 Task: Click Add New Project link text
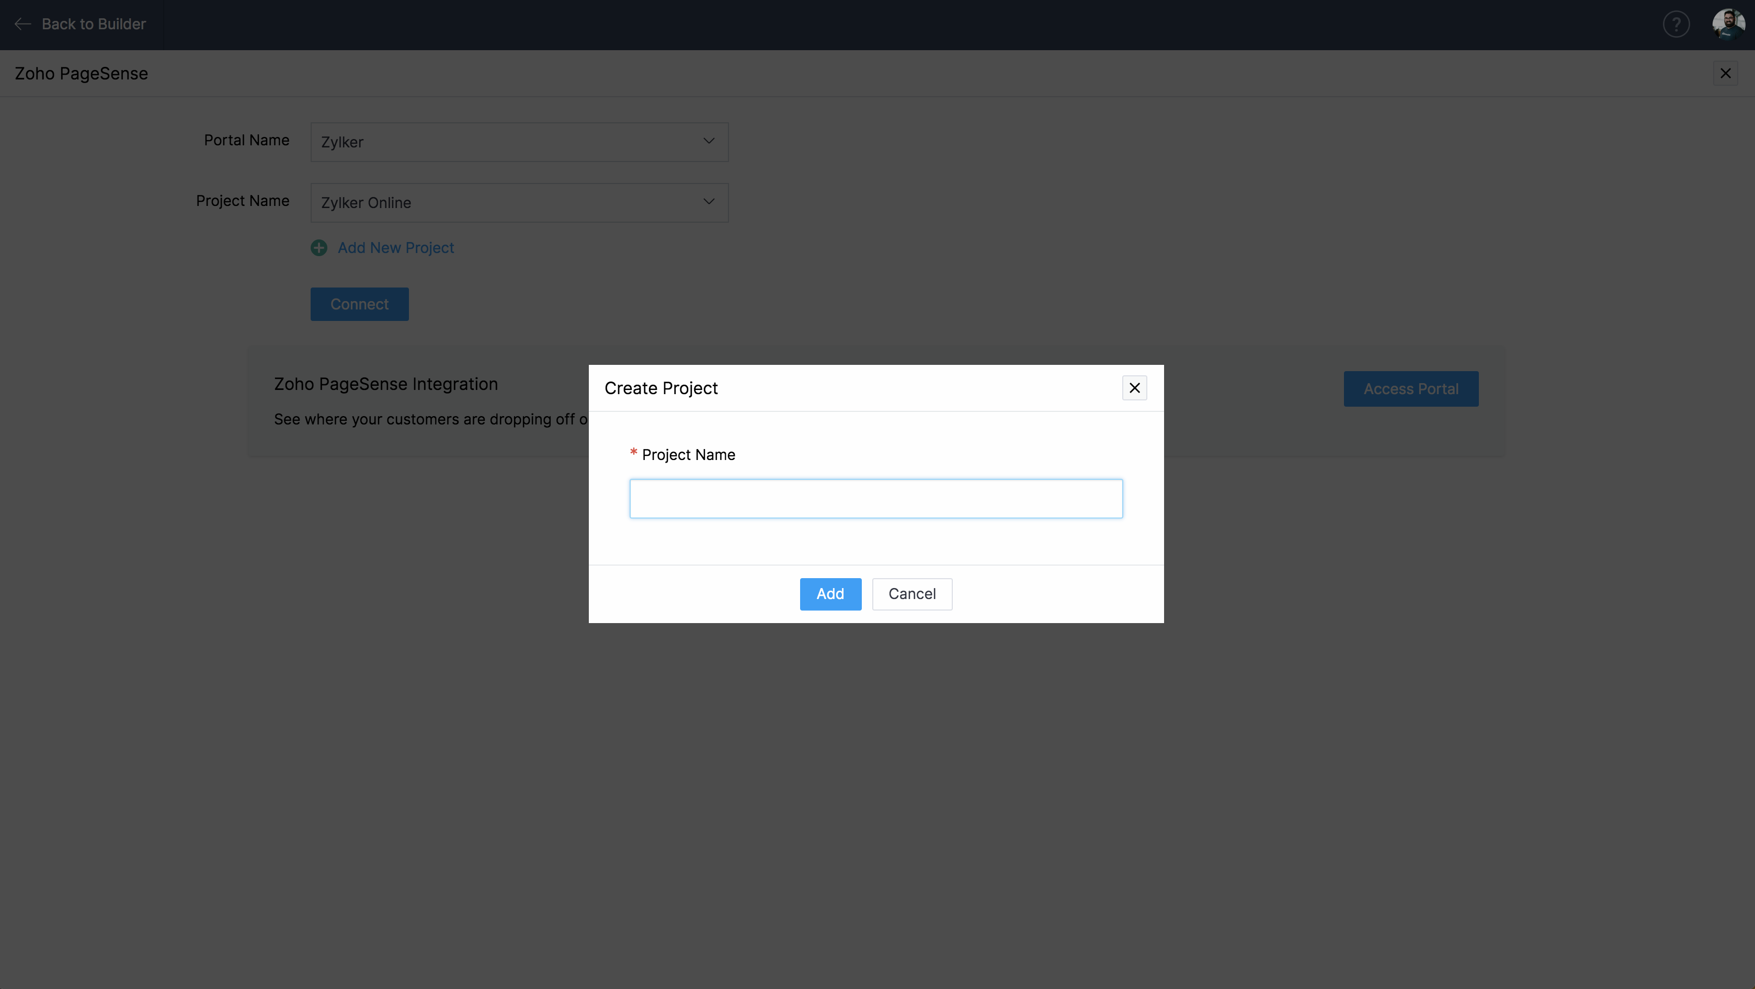(x=396, y=248)
